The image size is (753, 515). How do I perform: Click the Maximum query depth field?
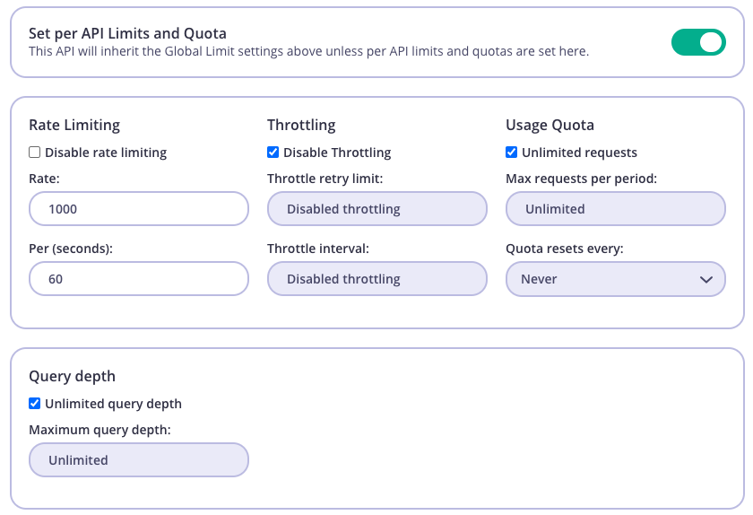pos(138,460)
